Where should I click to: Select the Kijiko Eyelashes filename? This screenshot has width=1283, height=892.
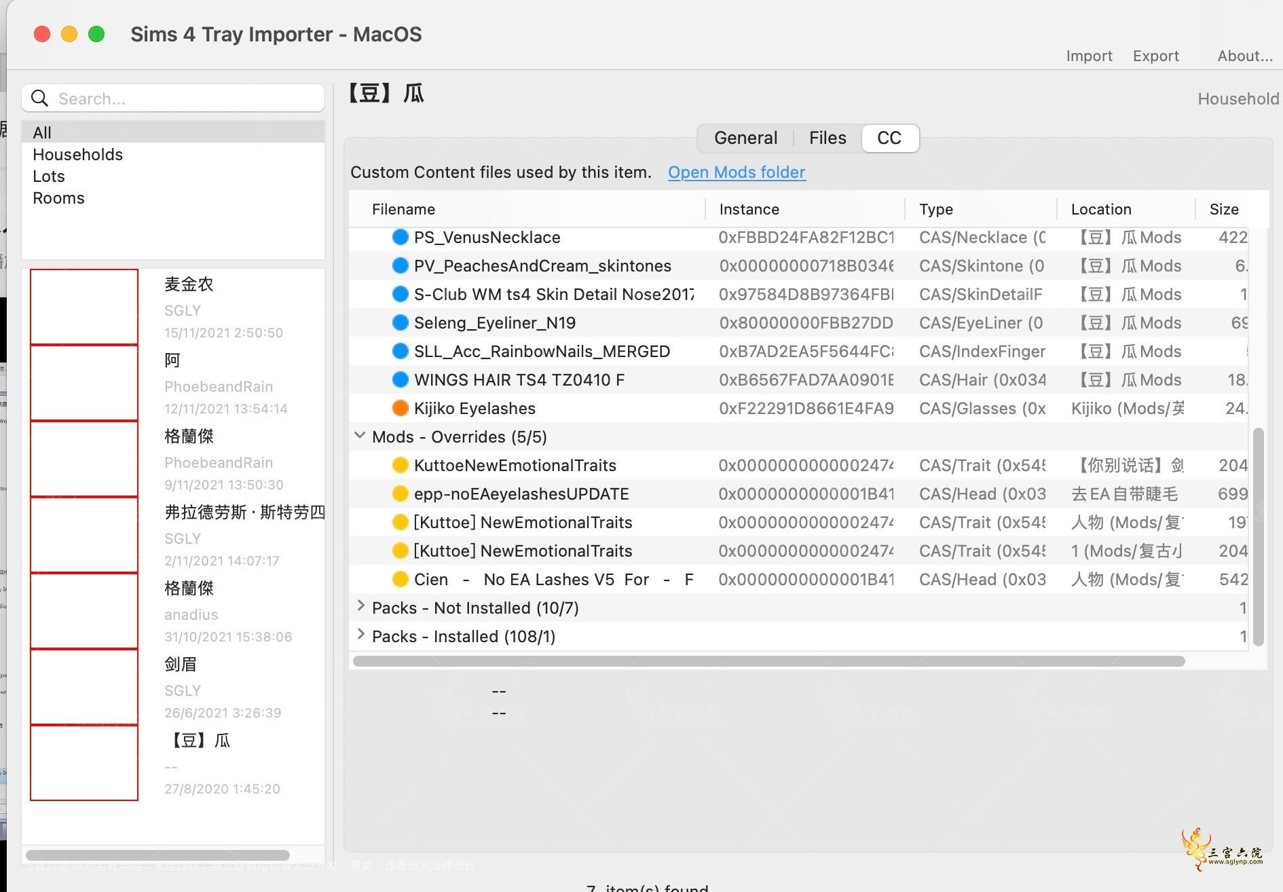tap(475, 408)
